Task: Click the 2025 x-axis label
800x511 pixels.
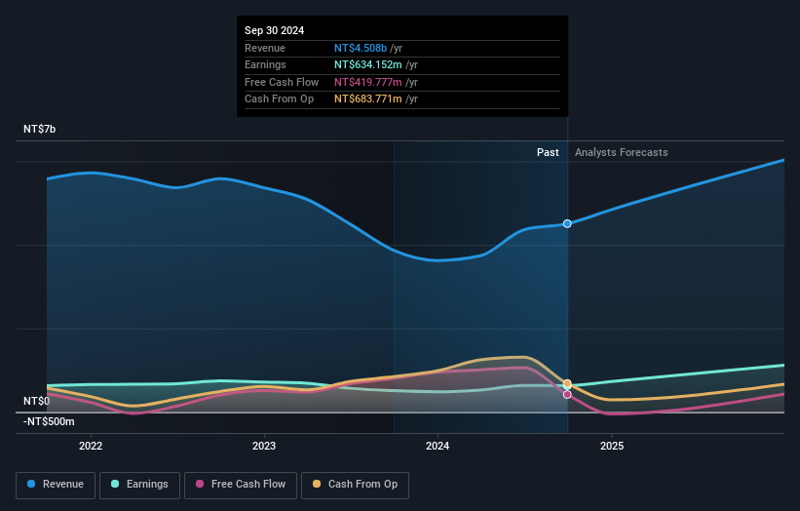Action: (612, 446)
